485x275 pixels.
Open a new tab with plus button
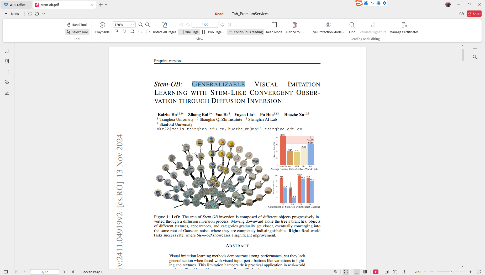tap(101, 5)
